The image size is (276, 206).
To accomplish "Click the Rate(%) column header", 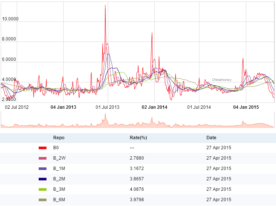I will coord(138,138).
